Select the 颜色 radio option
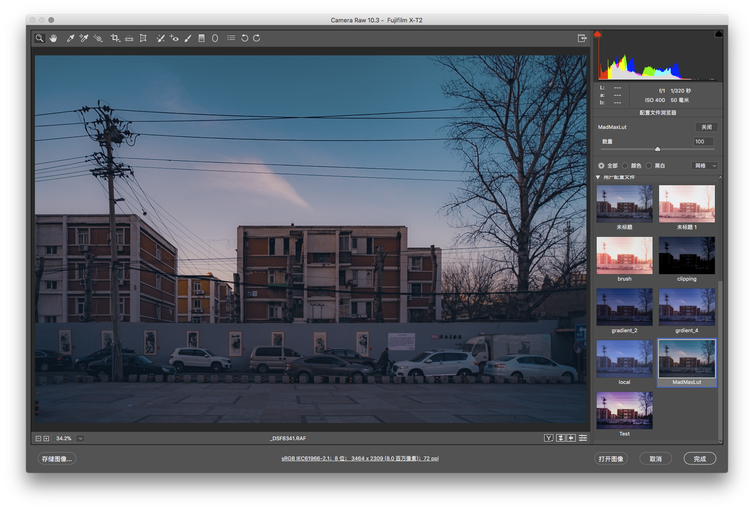The image size is (754, 510). [626, 166]
